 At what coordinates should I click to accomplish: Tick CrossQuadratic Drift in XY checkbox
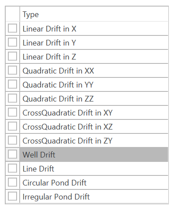12,112
